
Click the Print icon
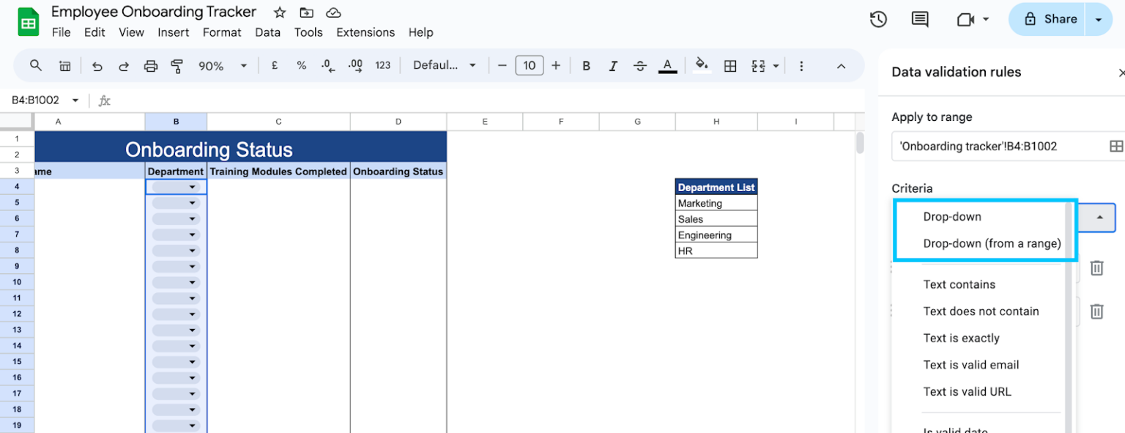point(150,65)
